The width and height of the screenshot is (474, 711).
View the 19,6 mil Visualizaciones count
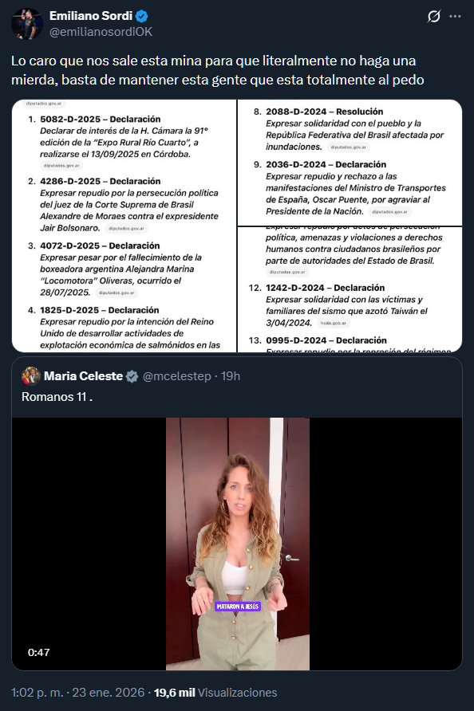point(215,693)
